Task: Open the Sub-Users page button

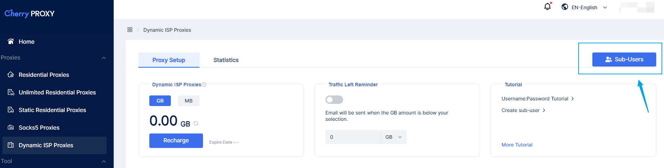Action: (x=624, y=60)
